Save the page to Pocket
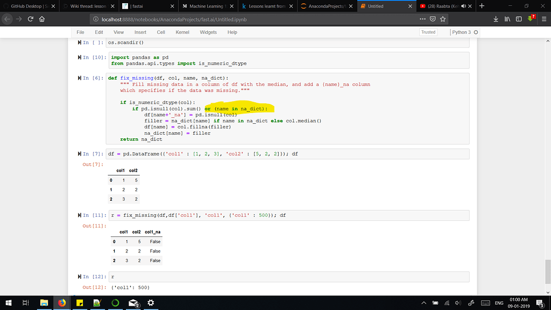This screenshot has width=551, height=310. click(x=432, y=18)
